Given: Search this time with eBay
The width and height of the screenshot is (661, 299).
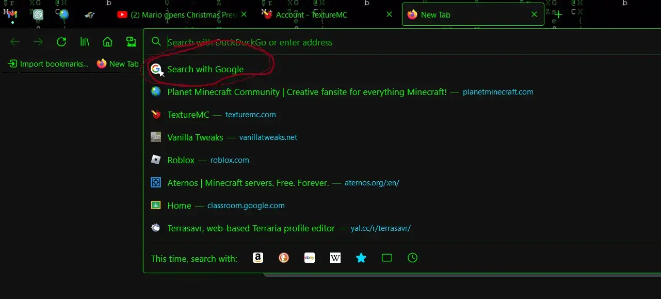Looking at the screenshot, I should (x=310, y=258).
